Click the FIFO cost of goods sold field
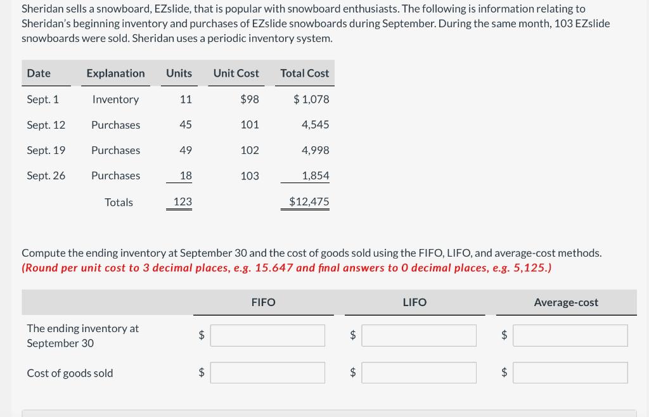Image resolution: width=649 pixels, height=417 pixels. coord(267,373)
